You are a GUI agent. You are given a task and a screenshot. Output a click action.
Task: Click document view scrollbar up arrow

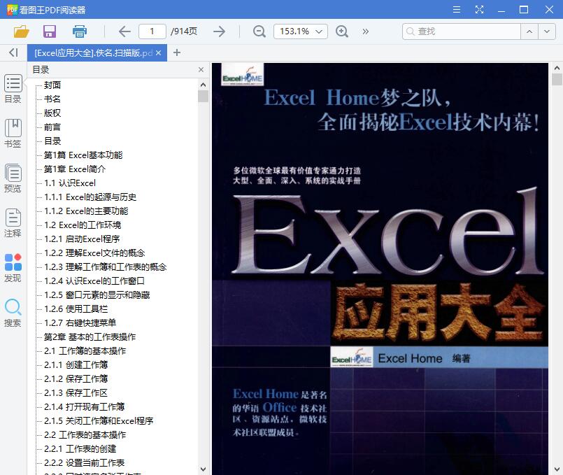point(557,68)
